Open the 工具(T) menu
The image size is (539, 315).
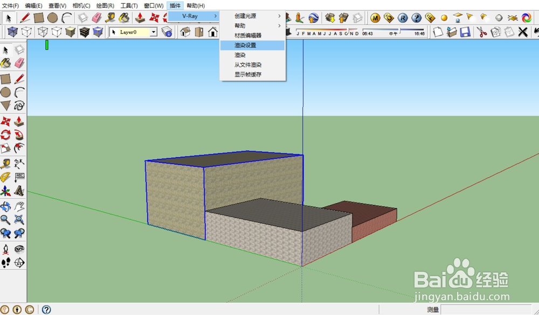(129, 5)
